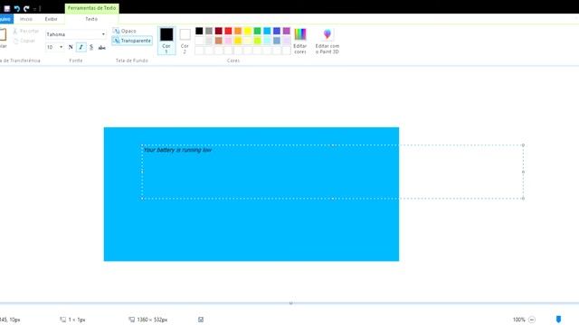Pick the purple color swatch
The image size is (579, 325).
[286, 31]
